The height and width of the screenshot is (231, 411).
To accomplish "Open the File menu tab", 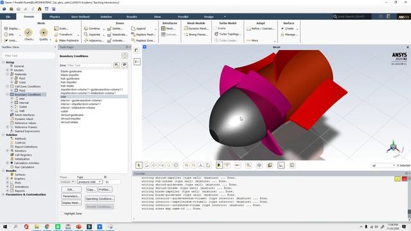I will pyautogui.click(x=8, y=17).
